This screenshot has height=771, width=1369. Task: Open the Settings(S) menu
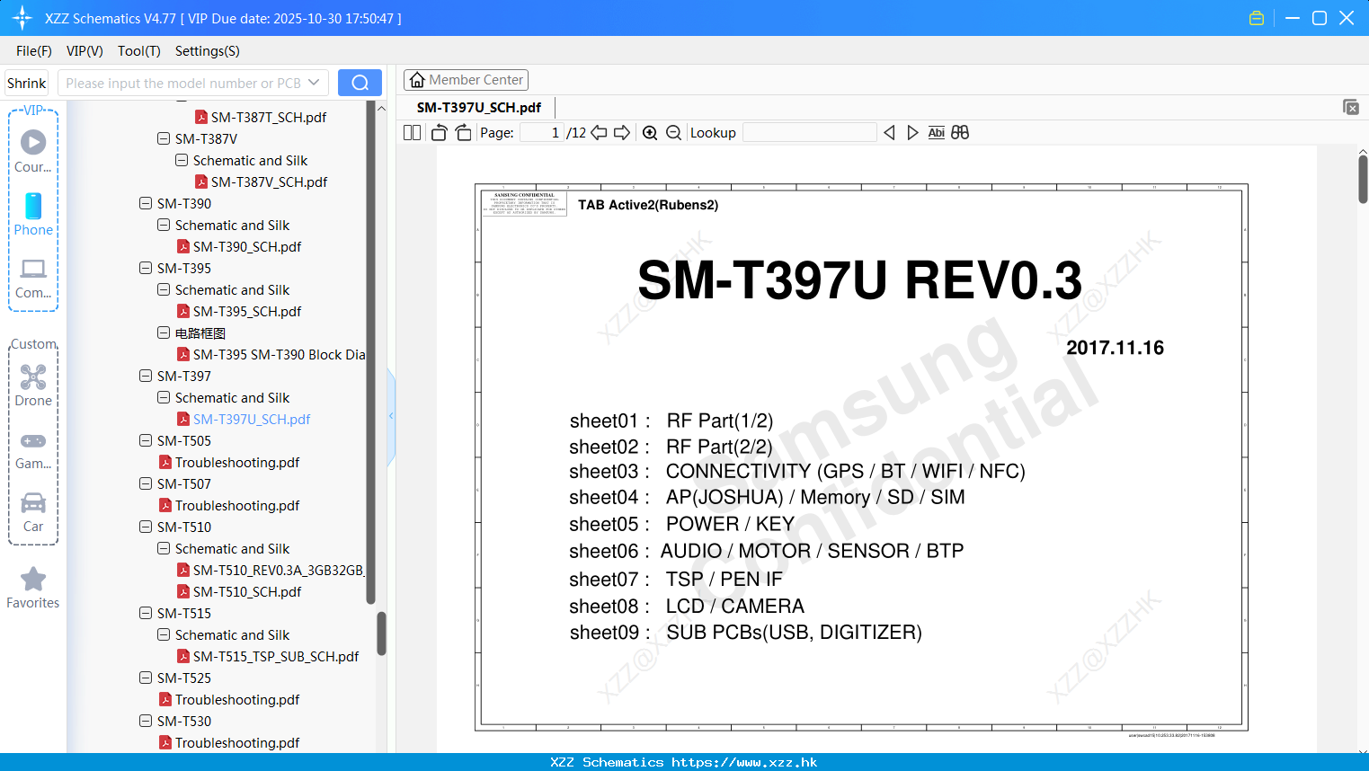pyautogui.click(x=208, y=51)
